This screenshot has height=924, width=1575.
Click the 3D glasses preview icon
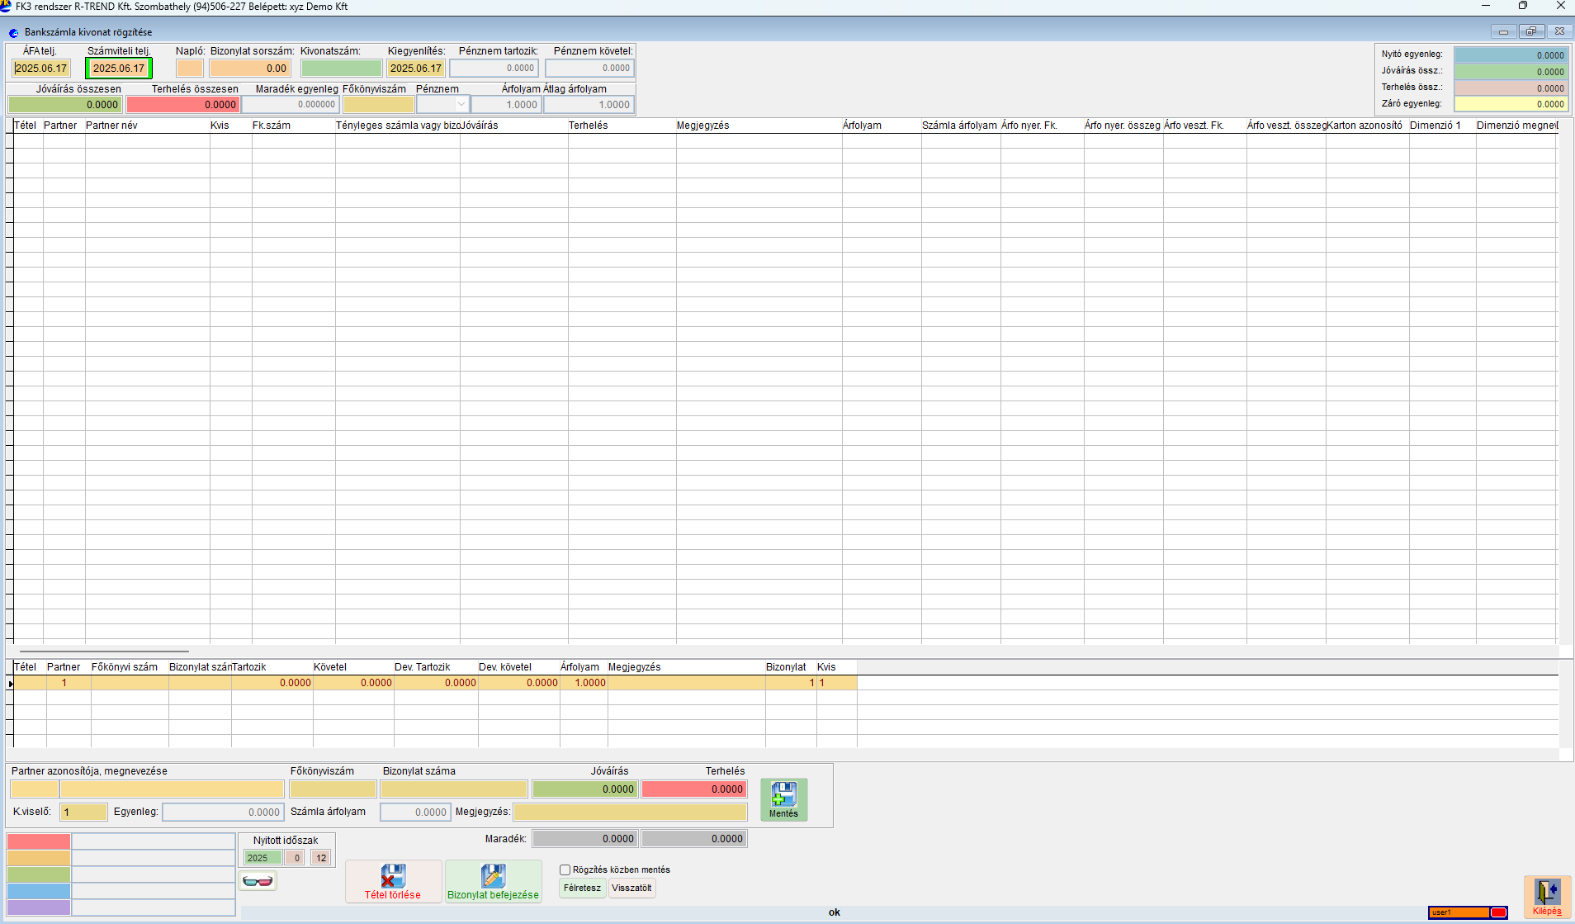coord(258,881)
